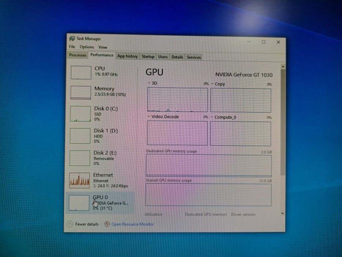The height and width of the screenshot is (257, 342).
Task: Open Resource Monitor link
Action: [133, 224]
